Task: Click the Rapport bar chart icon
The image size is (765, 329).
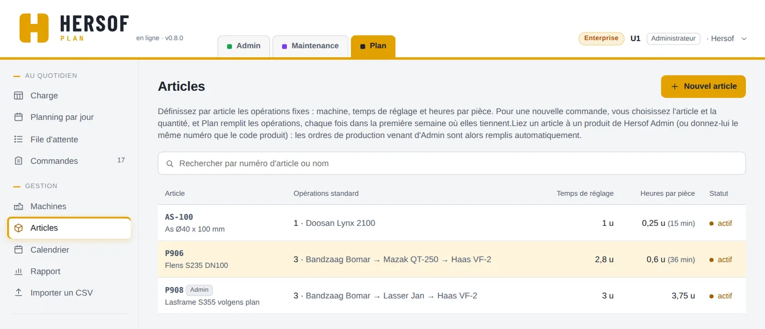Action: click(x=19, y=271)
